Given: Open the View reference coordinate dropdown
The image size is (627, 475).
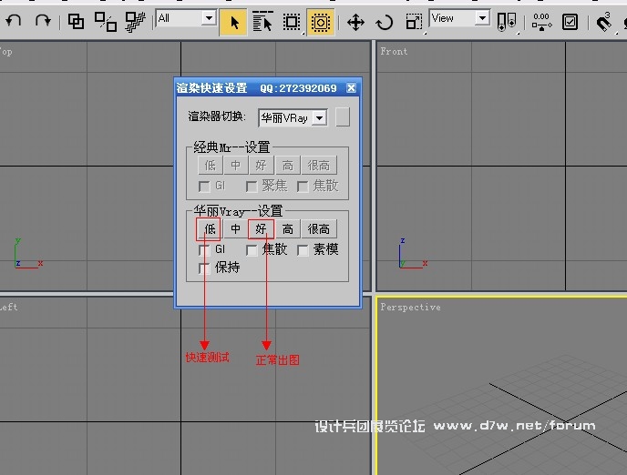Looking at the screenshot, I should (460, 18).
